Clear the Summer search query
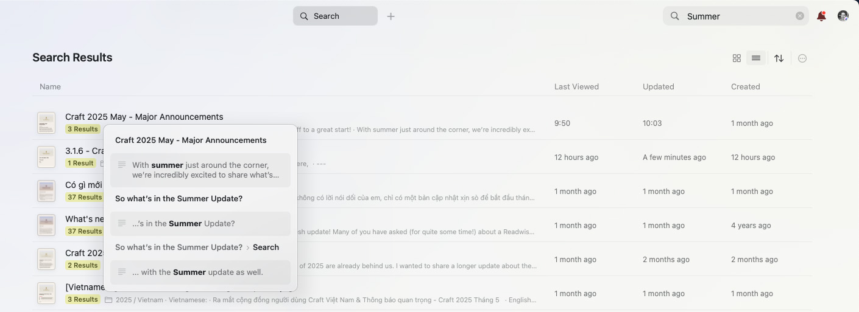 pos(800,16)
